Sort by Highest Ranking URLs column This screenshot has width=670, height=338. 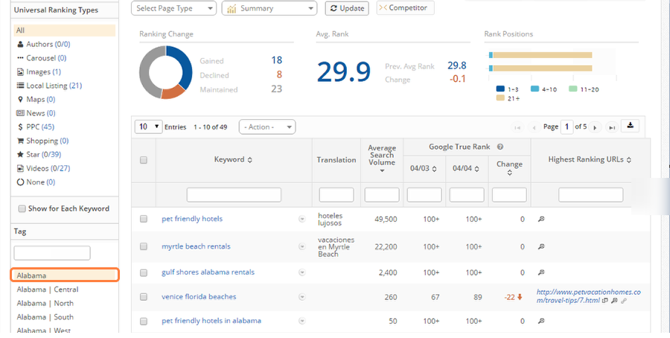(629, 160)
